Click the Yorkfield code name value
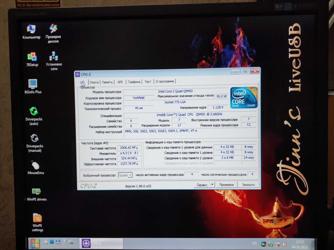Screen dimensions: 334x250 click(x=139, y=98)
